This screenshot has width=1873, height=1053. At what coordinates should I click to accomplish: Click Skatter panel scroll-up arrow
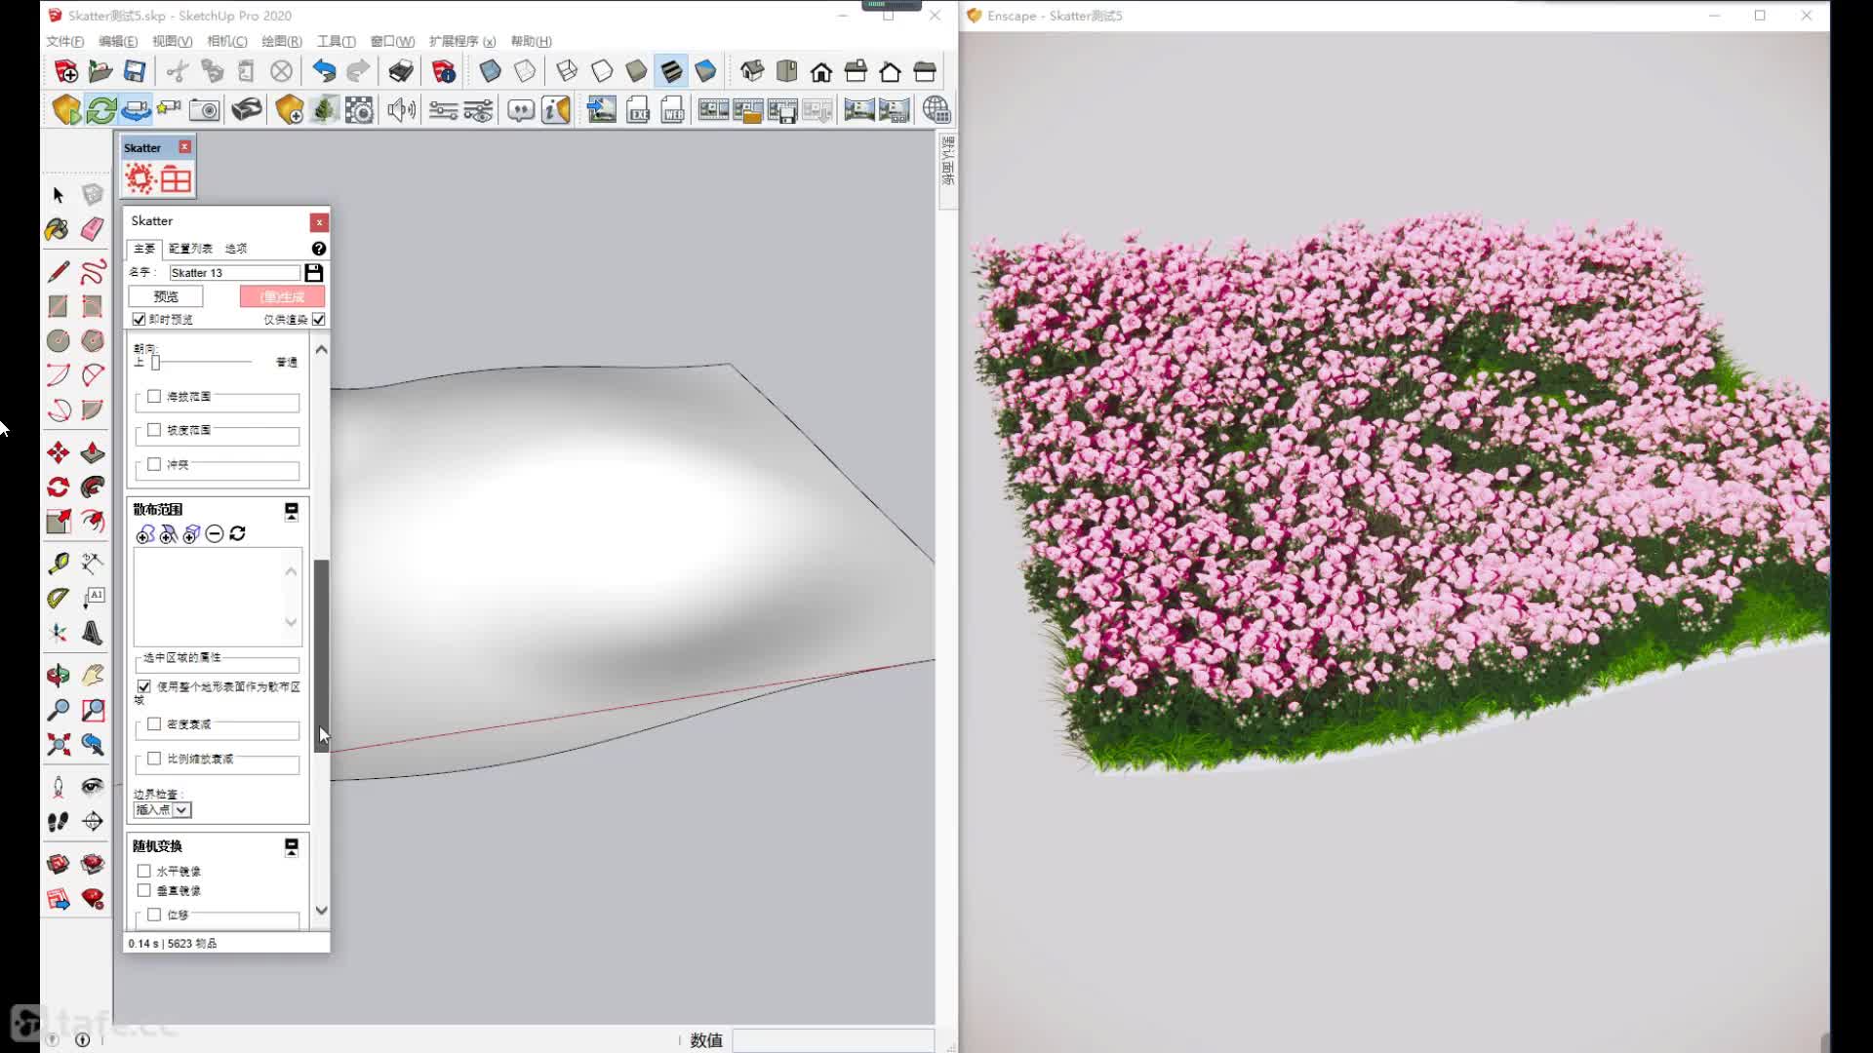pyautogui.click(x=321, y=349)
